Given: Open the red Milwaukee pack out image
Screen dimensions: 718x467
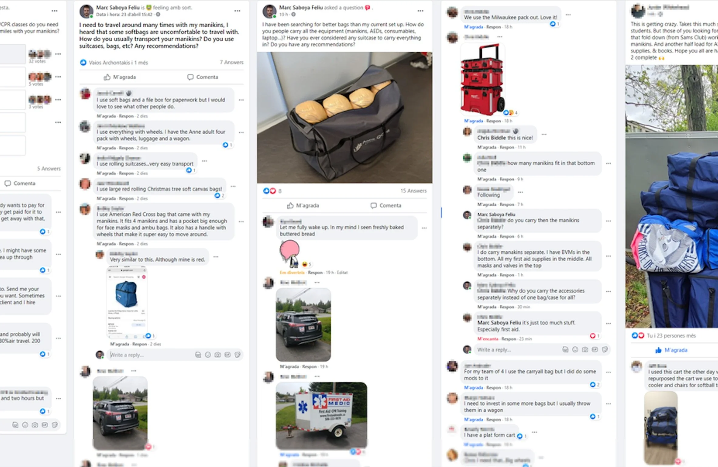Looking at the screenshot, I should [482, 80].
